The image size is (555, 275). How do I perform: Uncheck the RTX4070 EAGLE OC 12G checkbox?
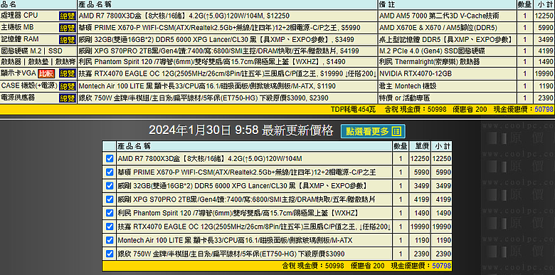coord(110,227)
